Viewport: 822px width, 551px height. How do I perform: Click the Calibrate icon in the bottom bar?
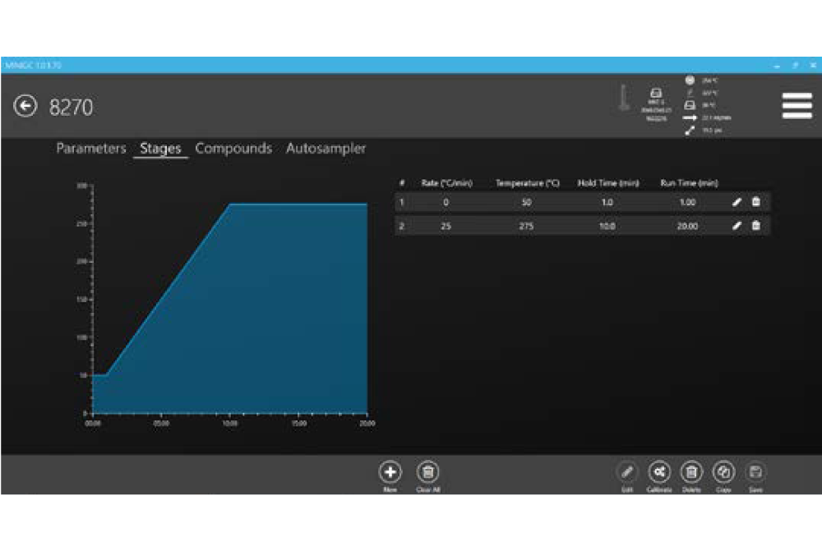[658, 472]
